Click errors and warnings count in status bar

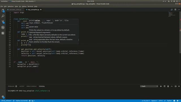32,101
